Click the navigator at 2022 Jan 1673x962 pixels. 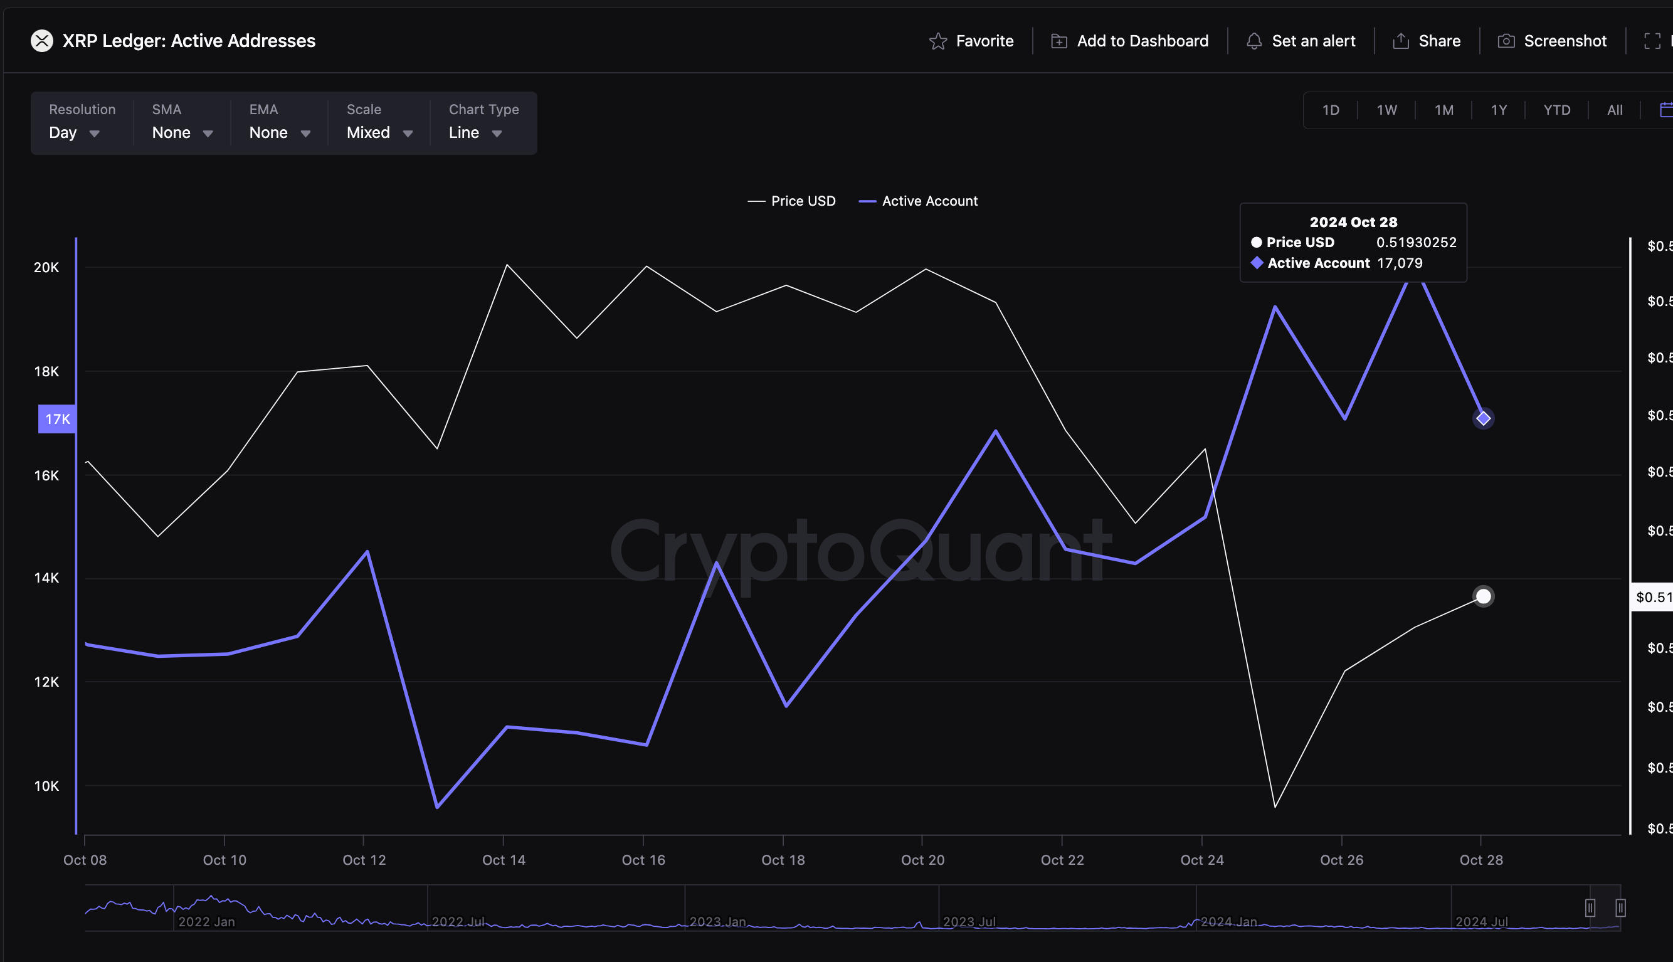[206, 922]
